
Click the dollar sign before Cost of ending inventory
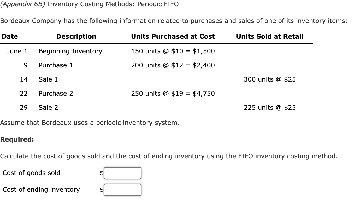click(x=102, y=190)
